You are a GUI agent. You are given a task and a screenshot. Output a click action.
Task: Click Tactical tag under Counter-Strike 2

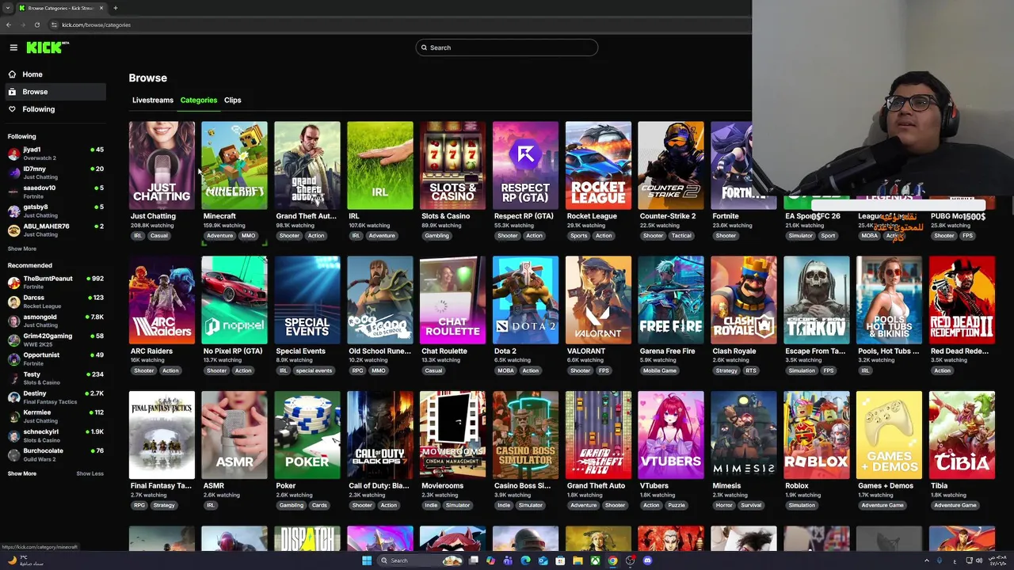tap(681, 236)
